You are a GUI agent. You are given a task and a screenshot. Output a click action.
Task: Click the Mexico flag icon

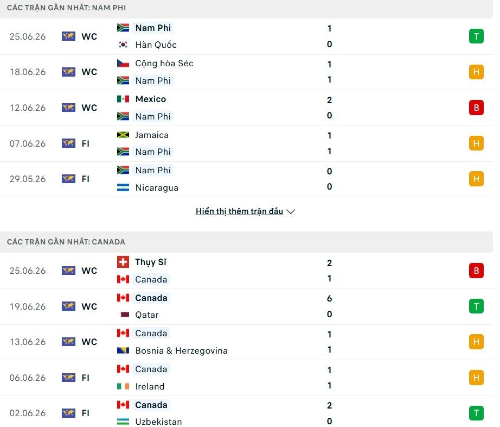(x=123, y=99)
